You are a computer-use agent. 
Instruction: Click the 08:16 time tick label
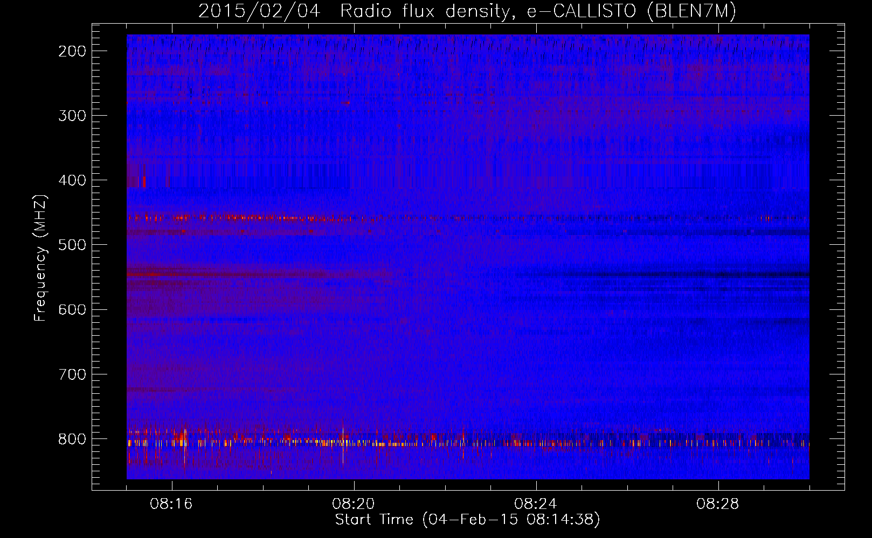click(171, 504)
